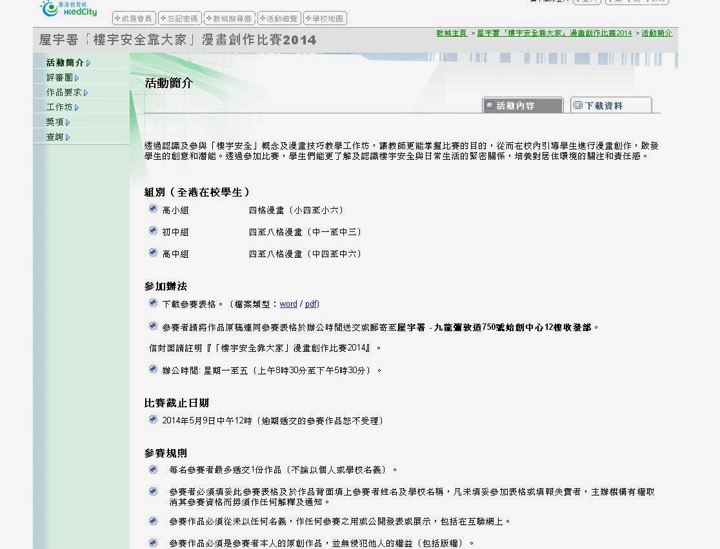Click the HKedCity logo
Viewport: 720px width, 549px height.
click(69, 9)
